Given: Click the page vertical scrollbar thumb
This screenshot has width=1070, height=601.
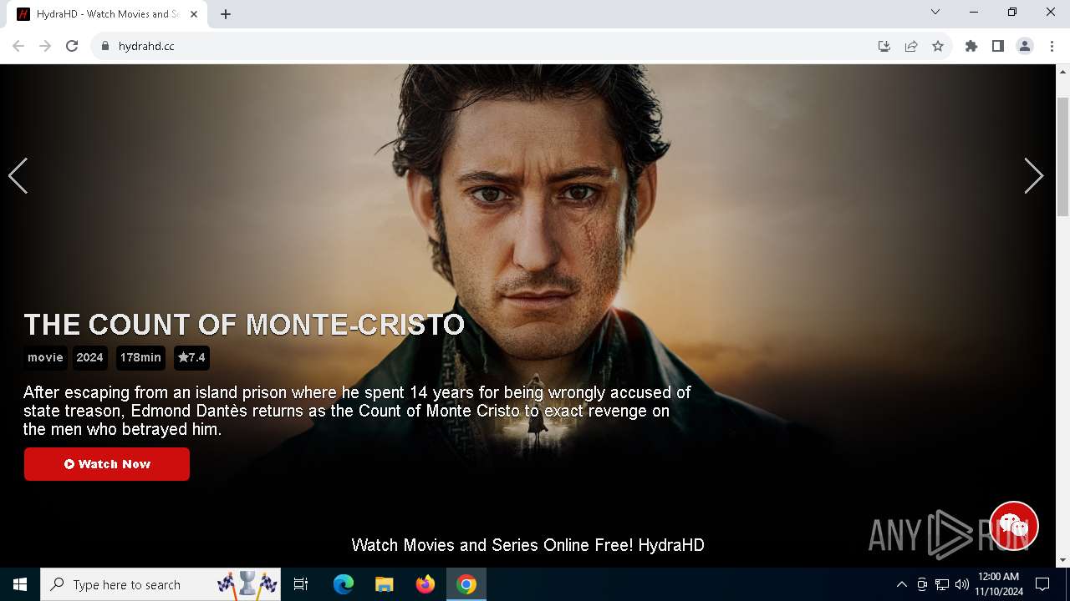Looking at the screenshot, I should click(1062, 156).
